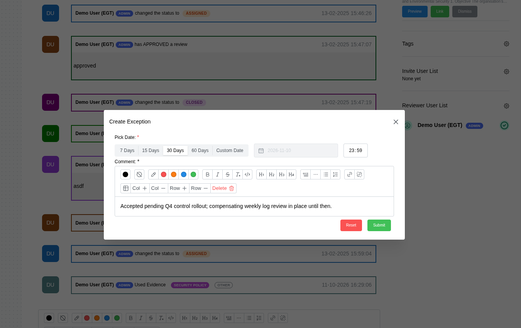Toggle Strikethrough in the Create Exception editor
This screenshot has height=328, width=521.
228,174
